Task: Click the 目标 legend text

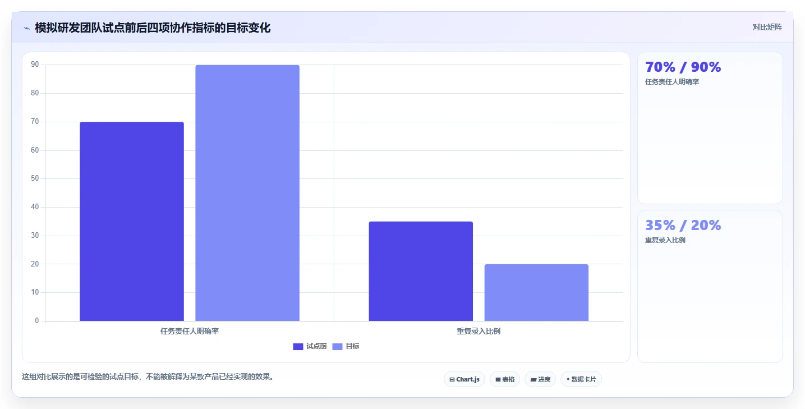Action: coord(352,347)
